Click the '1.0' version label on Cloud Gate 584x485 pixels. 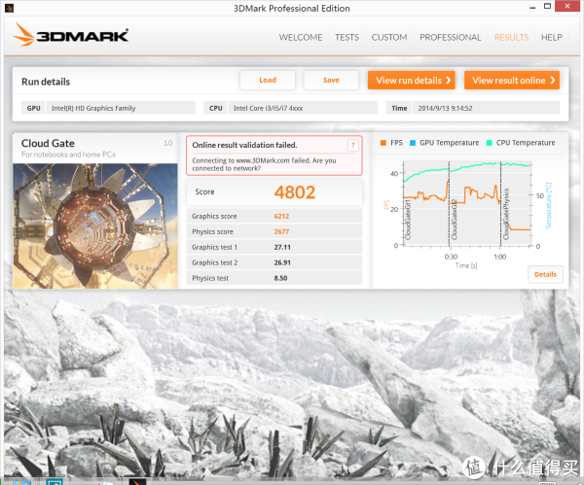[x=168, y=143]
